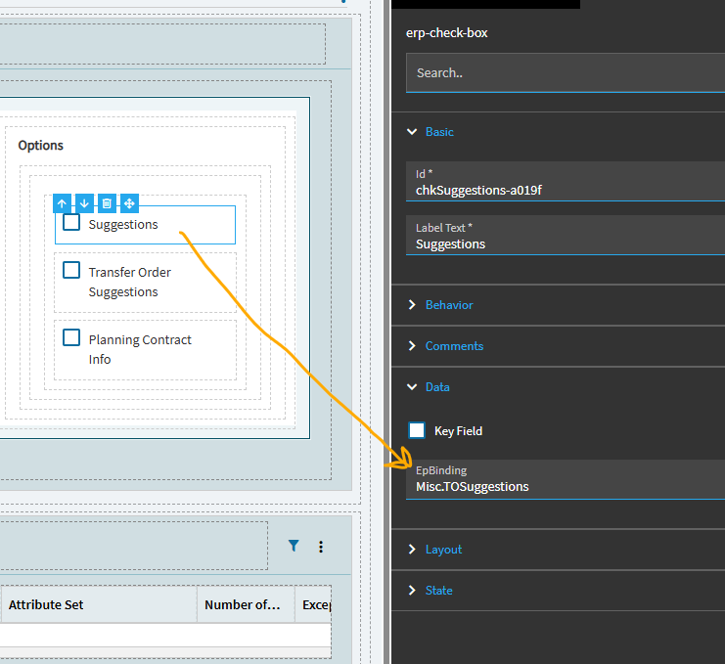Expand the Layout section
The width and height of the screenshot is (725, 664).
(412, 549)
